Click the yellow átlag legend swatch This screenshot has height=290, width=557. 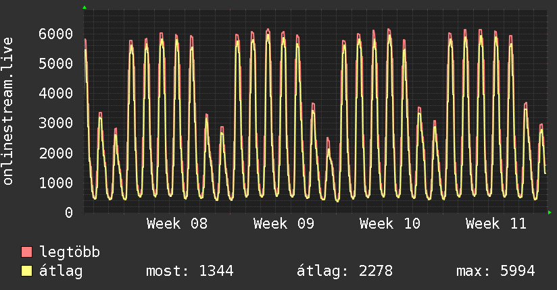[26, 270]
